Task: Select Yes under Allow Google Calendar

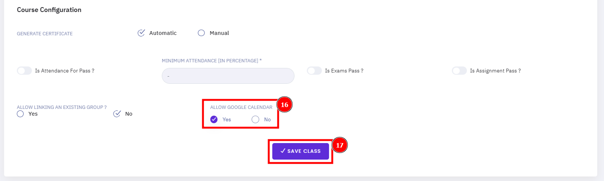Action: [x=214, y=119]
